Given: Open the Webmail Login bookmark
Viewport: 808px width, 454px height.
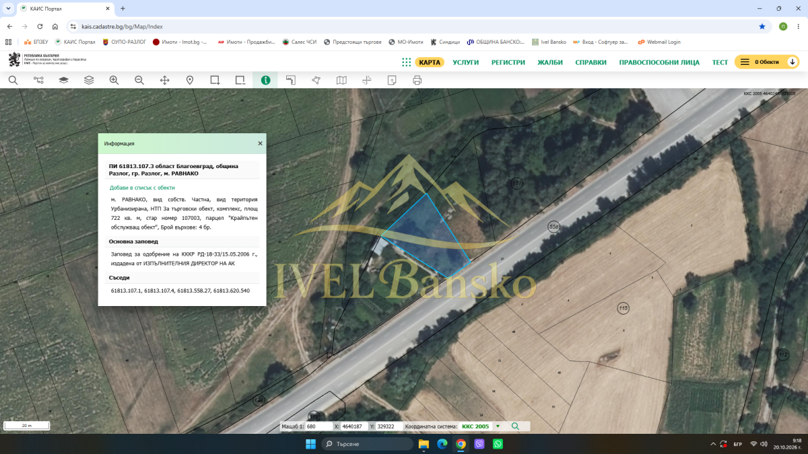Looking at the screenshot, I should tap(659, 42).
